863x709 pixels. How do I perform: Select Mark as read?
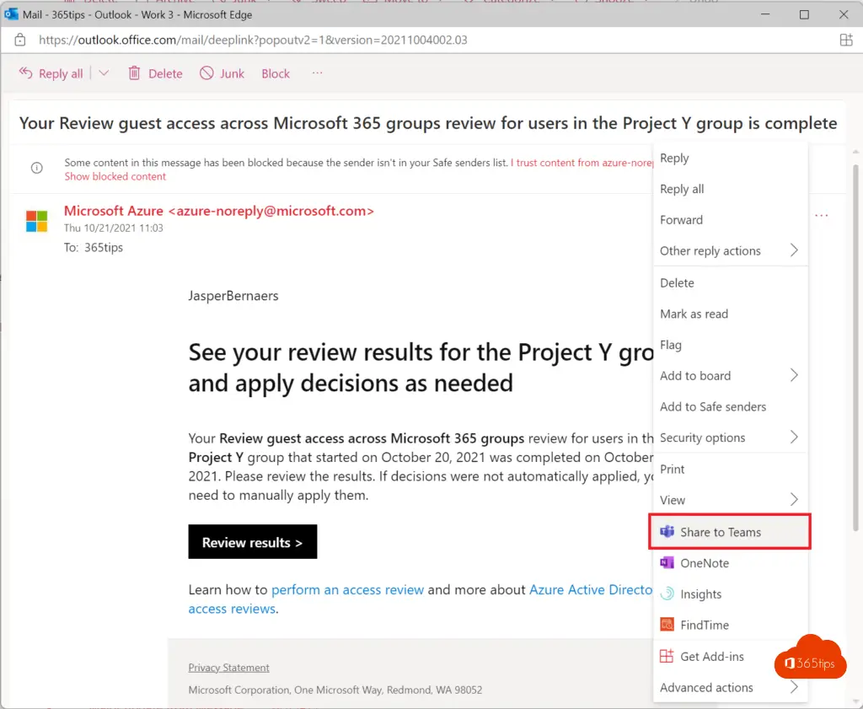click(731, 314)
